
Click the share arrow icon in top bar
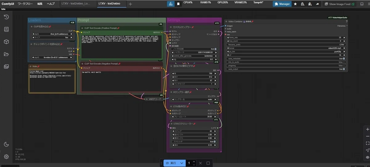317,4
